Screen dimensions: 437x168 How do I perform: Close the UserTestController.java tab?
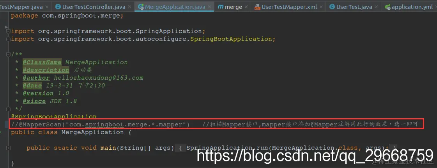tap(130, 7)
